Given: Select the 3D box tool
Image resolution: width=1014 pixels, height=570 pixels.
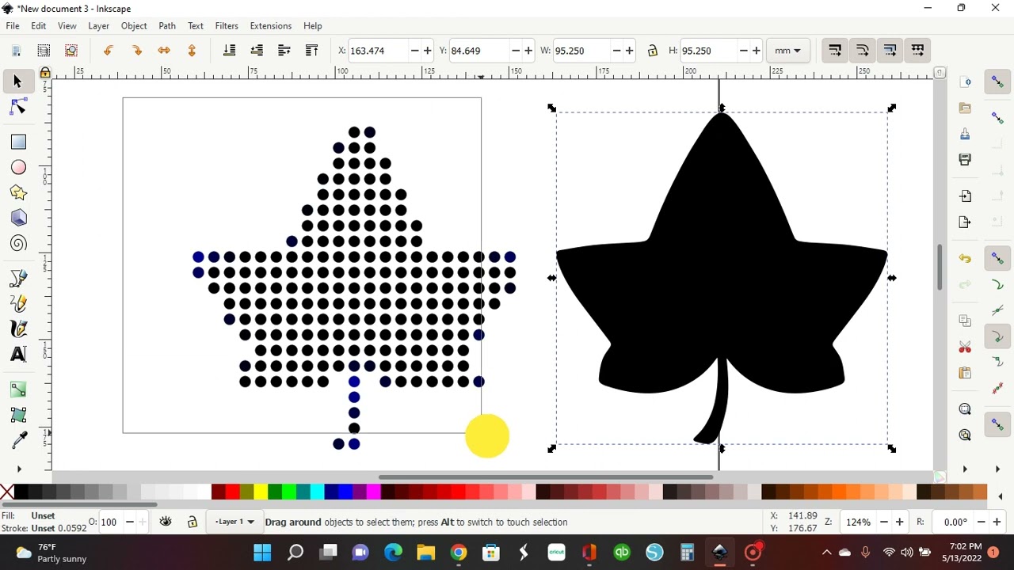Looking at the screenshot, I should [18, 218].
